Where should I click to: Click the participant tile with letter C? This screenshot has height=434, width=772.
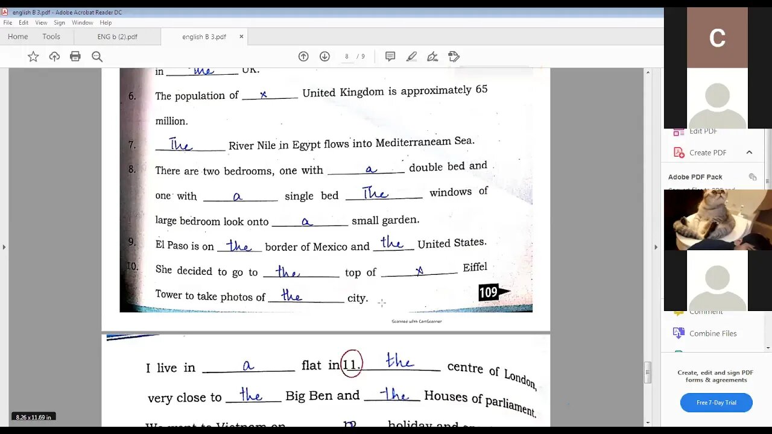pyautogui.click(x=717, y=37)
